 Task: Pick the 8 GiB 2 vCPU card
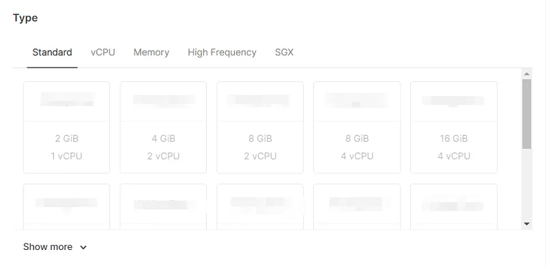tap(260, 127)
